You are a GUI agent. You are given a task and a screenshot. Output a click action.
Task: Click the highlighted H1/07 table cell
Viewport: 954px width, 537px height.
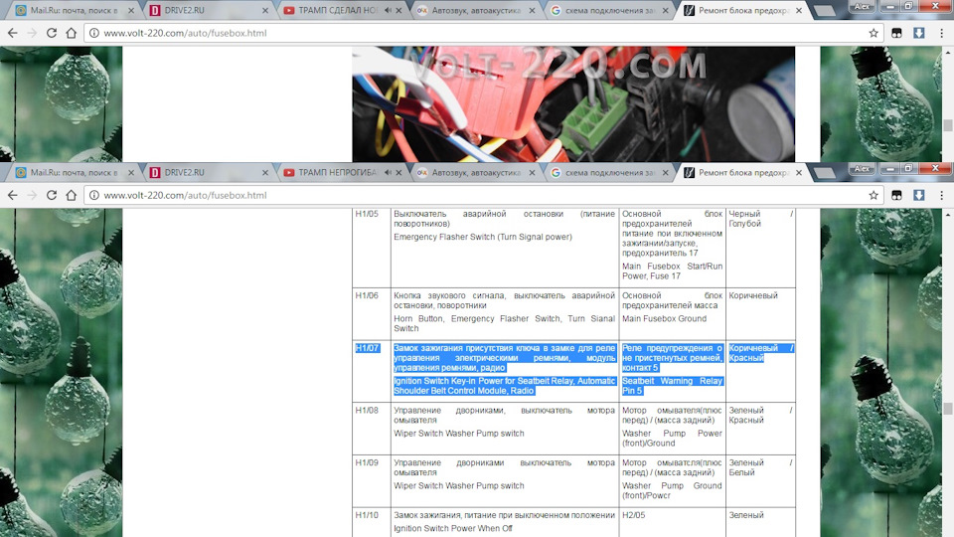click(x=368, y=348)
